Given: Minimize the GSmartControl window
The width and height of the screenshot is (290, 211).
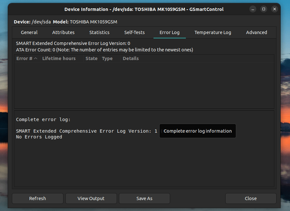Looking at the screenshot, I should tap(253, 9).
